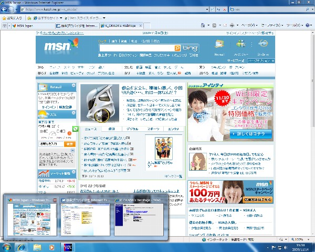
Task: Click the Help question mark icon
Action: pyautogui.click(x=307, y=25)
